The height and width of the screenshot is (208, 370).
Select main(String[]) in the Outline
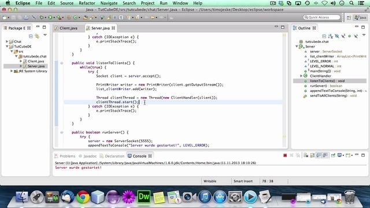[325, 71]
